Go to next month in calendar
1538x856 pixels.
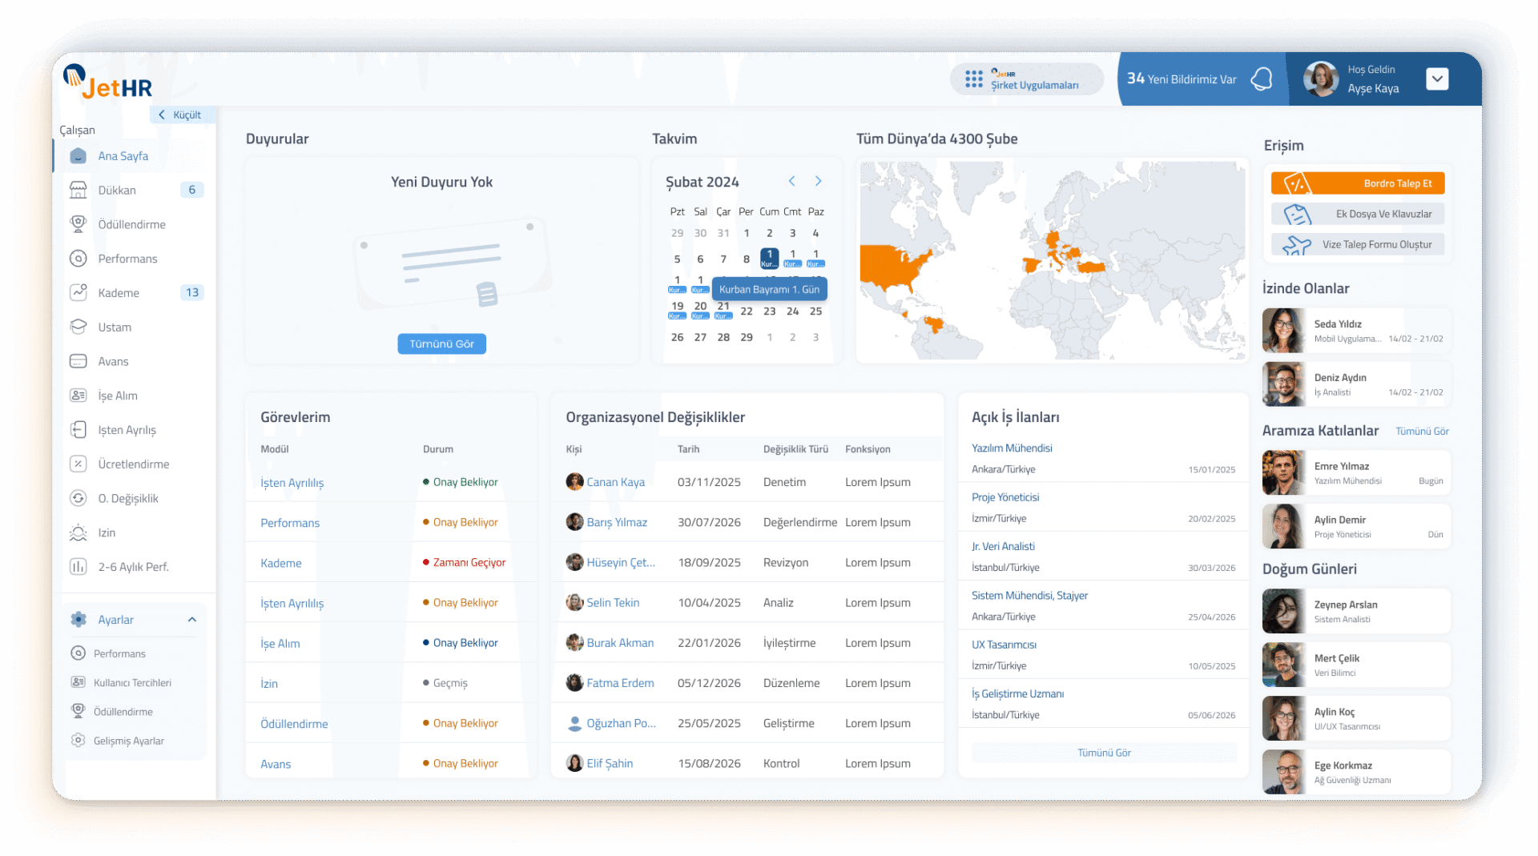click(x=818, y=182)
